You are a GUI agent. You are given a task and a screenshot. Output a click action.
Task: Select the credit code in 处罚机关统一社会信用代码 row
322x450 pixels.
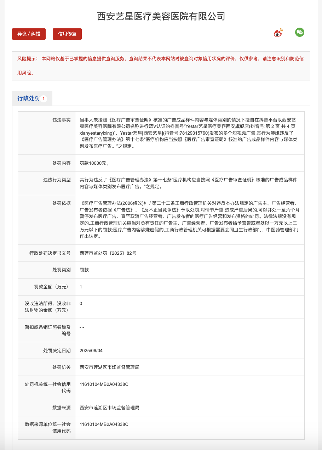click(x=104, y=384)
